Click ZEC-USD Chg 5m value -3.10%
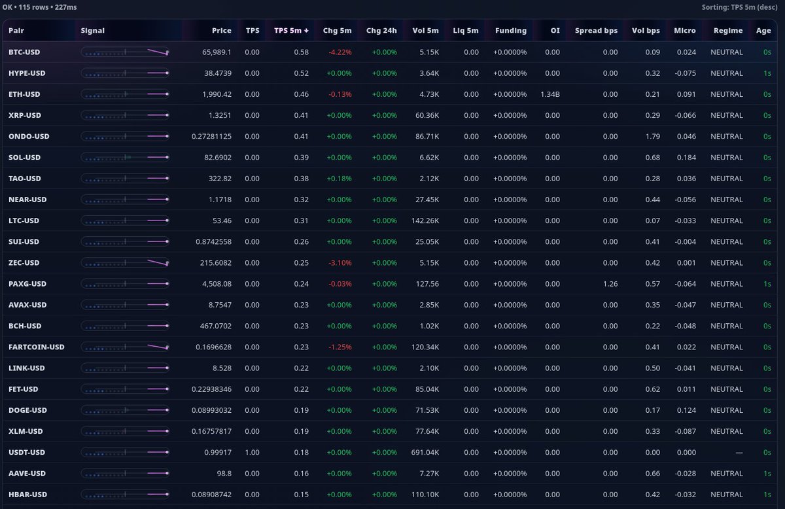Image resolution: width=785 pixels, height=509 pixels. (340, 263)
